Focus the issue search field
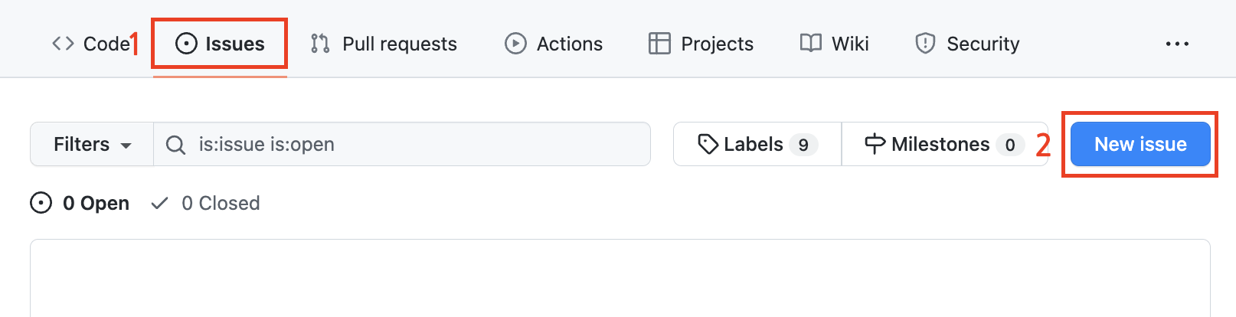The width and height of the screenshot is (1236, 317). tap(402, 144)
